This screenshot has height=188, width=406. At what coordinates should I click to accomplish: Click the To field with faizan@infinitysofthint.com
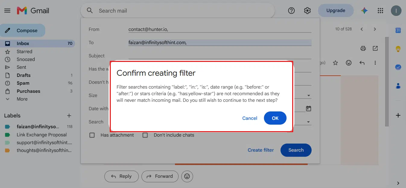pyautogui.click(x=220, y=43)
